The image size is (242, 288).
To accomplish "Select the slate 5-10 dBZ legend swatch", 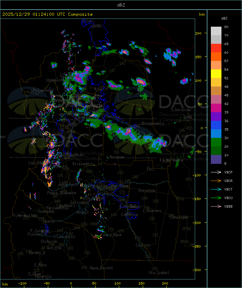I will [216, 159].
